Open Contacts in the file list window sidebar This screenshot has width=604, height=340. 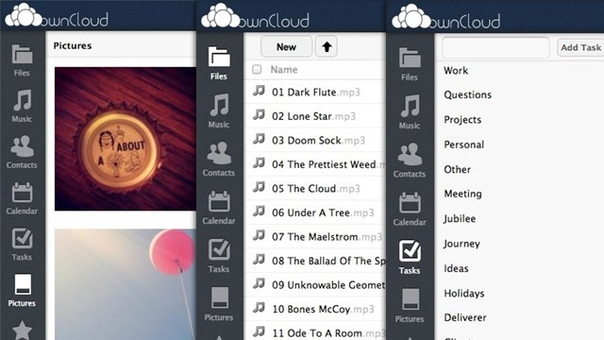(219, 159)
